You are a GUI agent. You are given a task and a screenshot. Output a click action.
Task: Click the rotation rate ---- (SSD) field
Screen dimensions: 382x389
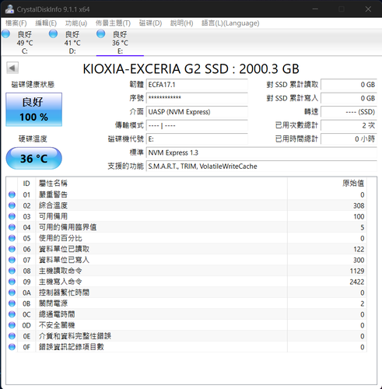click(349, 112)
